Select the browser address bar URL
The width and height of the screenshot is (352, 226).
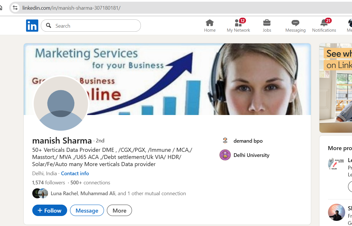pyautogui.click(x=71, y=8)
